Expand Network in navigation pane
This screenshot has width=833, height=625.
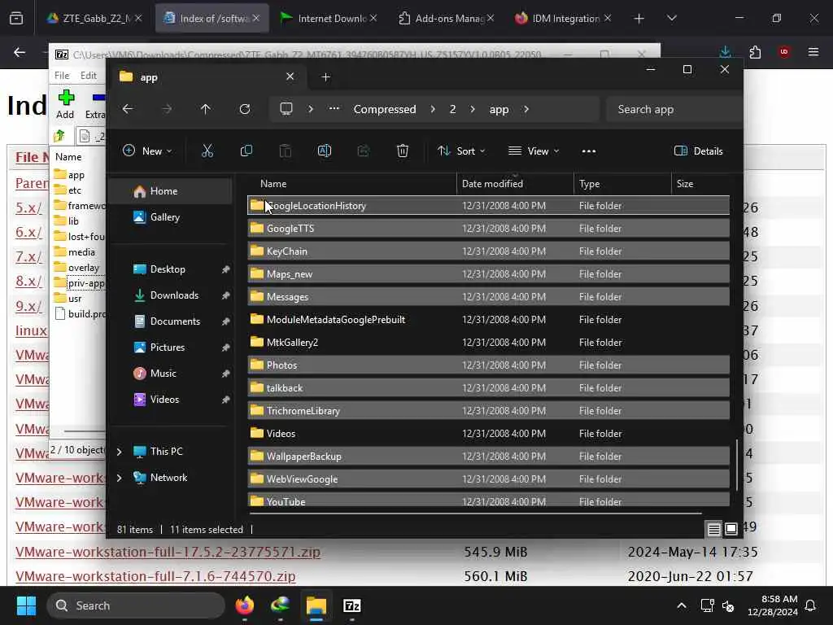(119, 477)
